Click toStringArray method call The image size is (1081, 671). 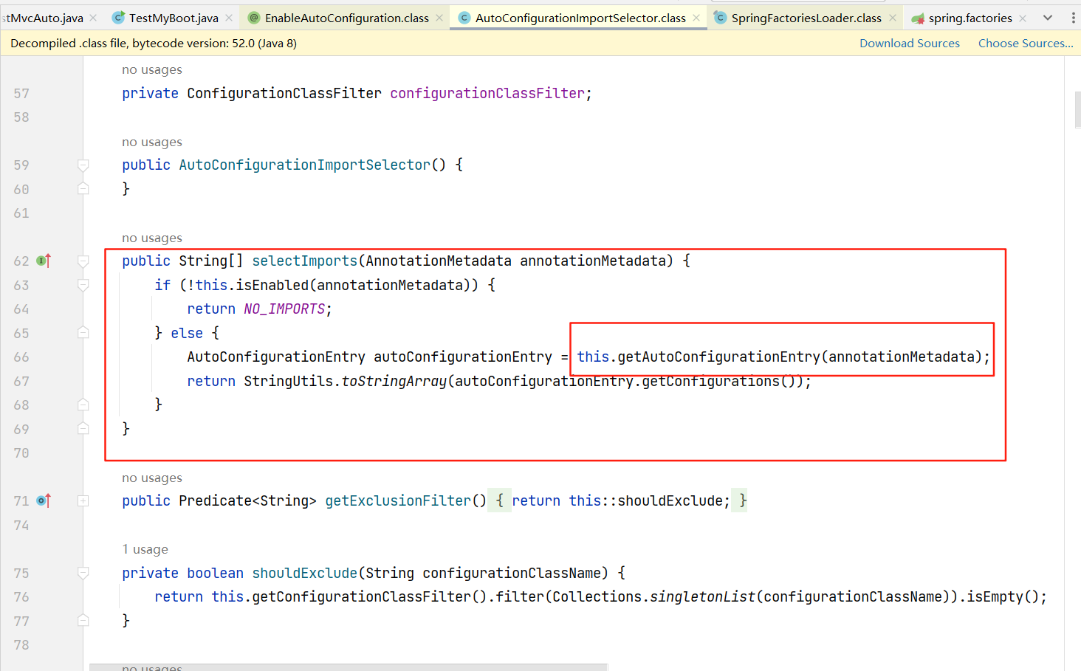(394, 382)
